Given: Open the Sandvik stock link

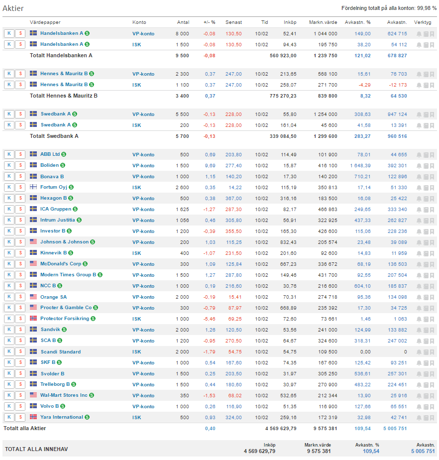Looking at the screenshot, I should point(50,330).
